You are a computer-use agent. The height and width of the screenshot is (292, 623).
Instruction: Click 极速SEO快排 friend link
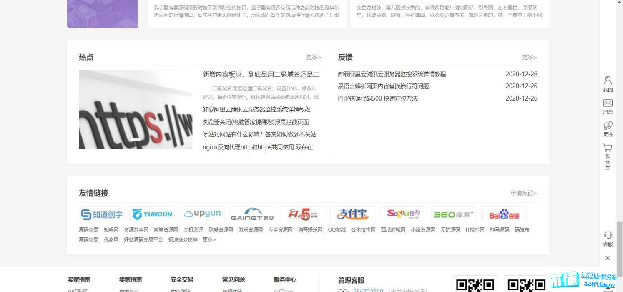(x=183, y=239)
